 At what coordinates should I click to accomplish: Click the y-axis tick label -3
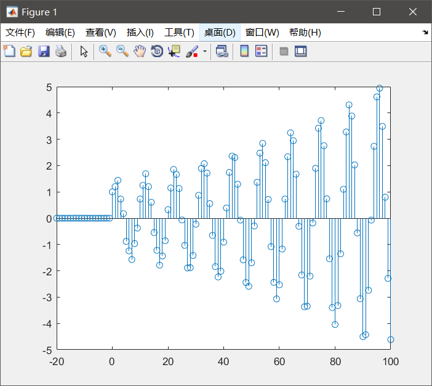click(x=47, y=297)
